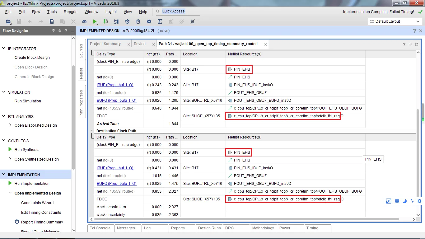This screenshot has height=239, width=425.
Task: Collapse the SYNTHESIS section
Action: (x=4, y=141)
